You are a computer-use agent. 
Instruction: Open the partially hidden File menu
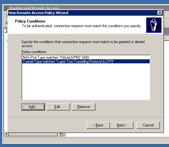pos(7,15)
